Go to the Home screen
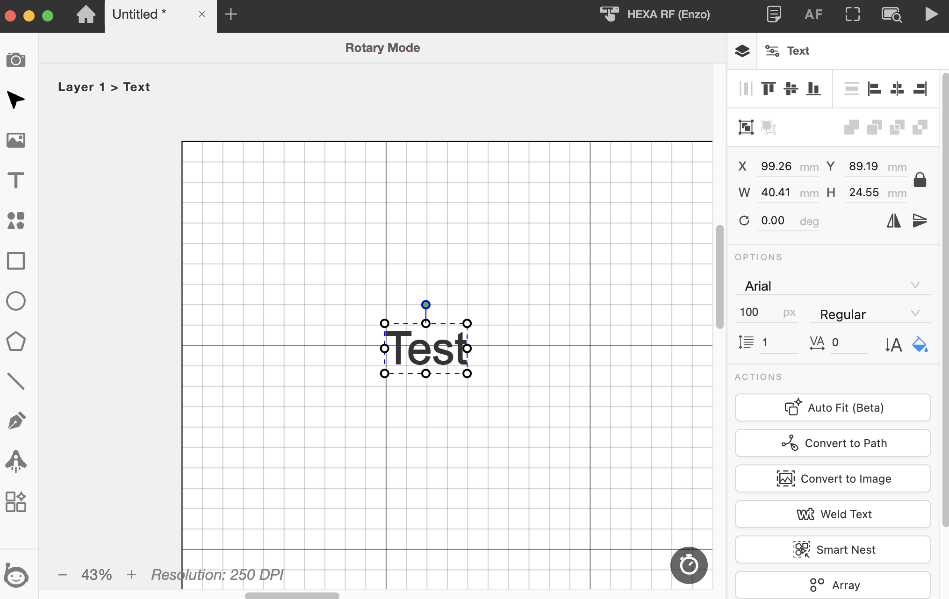 pos(86,14)
